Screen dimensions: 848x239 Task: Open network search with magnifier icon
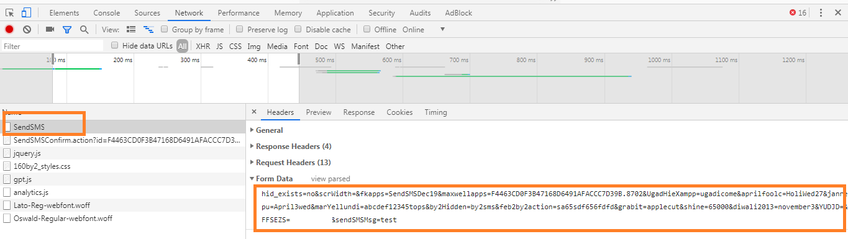(x=84, y=29)
